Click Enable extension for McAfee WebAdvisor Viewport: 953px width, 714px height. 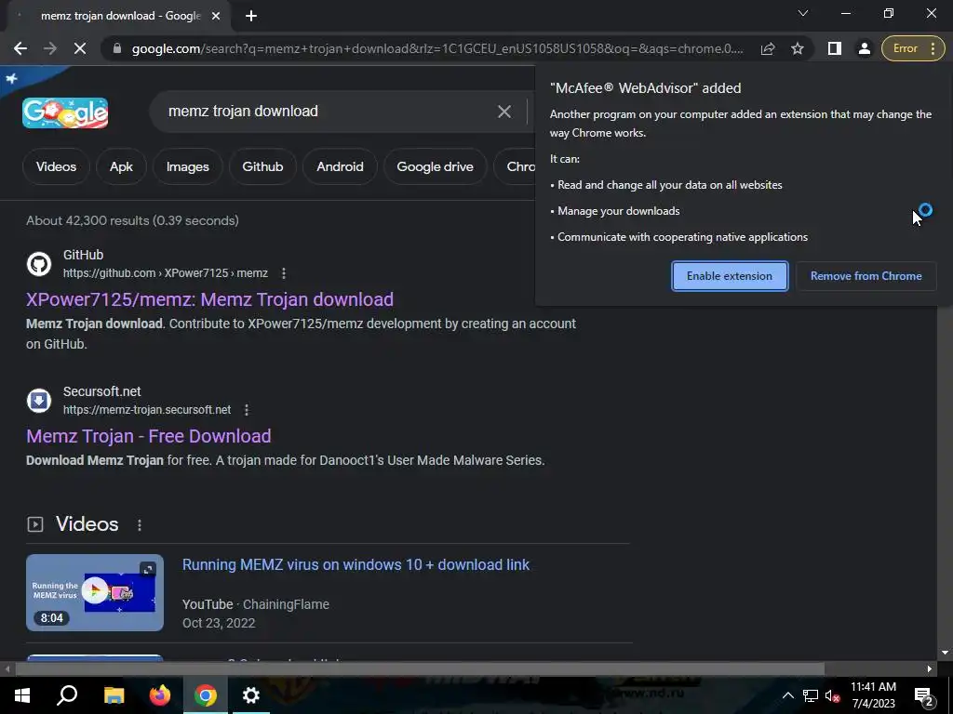[x=730, y=276]
